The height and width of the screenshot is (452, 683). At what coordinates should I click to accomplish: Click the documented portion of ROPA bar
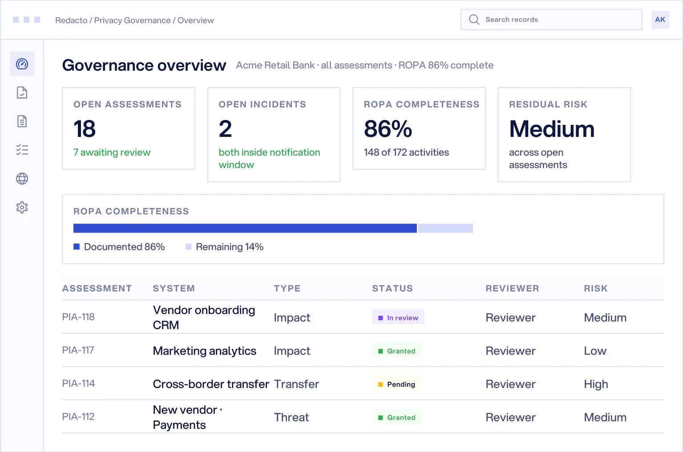(245, 228)
